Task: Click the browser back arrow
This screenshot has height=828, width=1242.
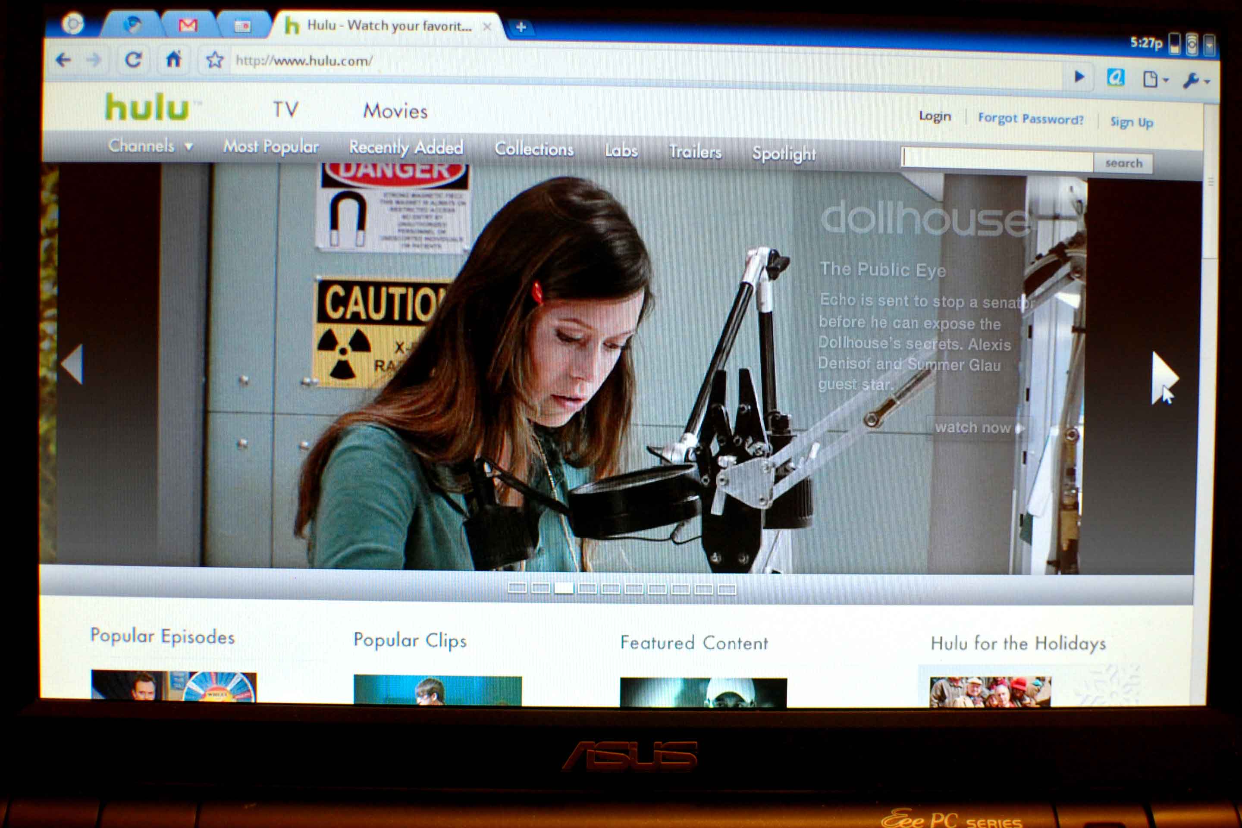Action: 63,60
